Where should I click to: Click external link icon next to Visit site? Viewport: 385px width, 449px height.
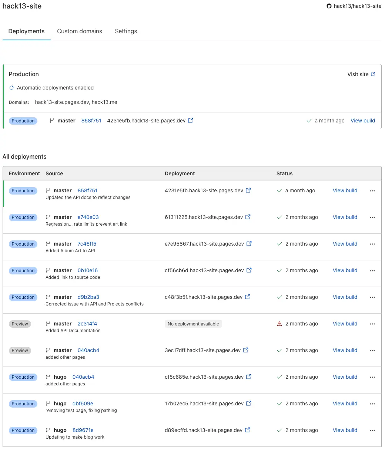[x=373, y=74]
